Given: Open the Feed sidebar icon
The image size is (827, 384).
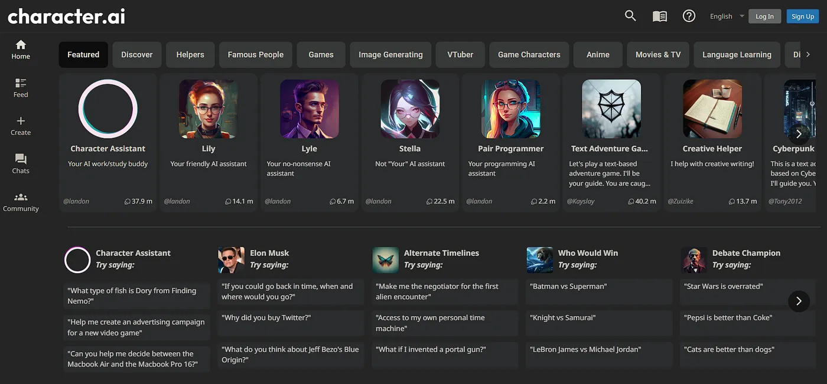Looking at the screenshot, I should tap(21, 87).
